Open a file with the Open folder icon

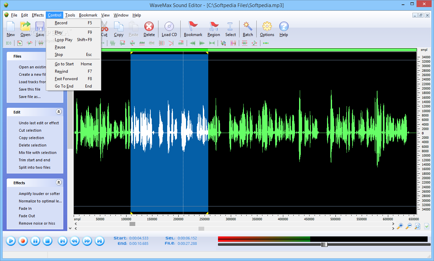(x=25, y=29)
